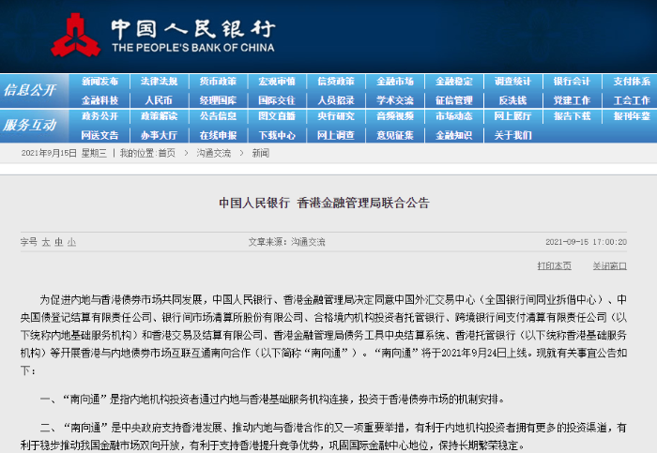Go to 意见征集 section
The image size is (657, 453).
[x=395, y=135]
